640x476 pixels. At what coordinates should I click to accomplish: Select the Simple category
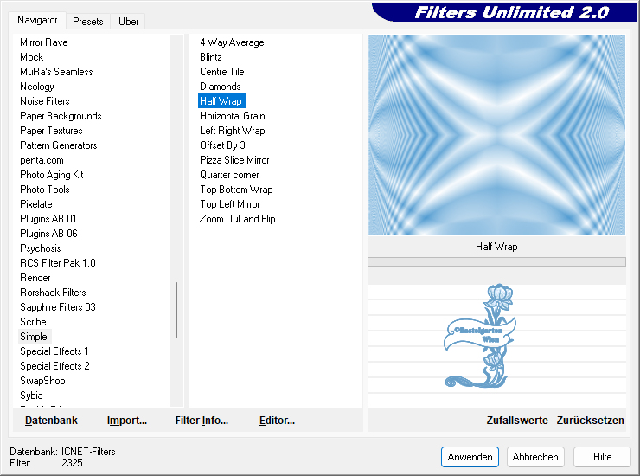click(34, 337)
